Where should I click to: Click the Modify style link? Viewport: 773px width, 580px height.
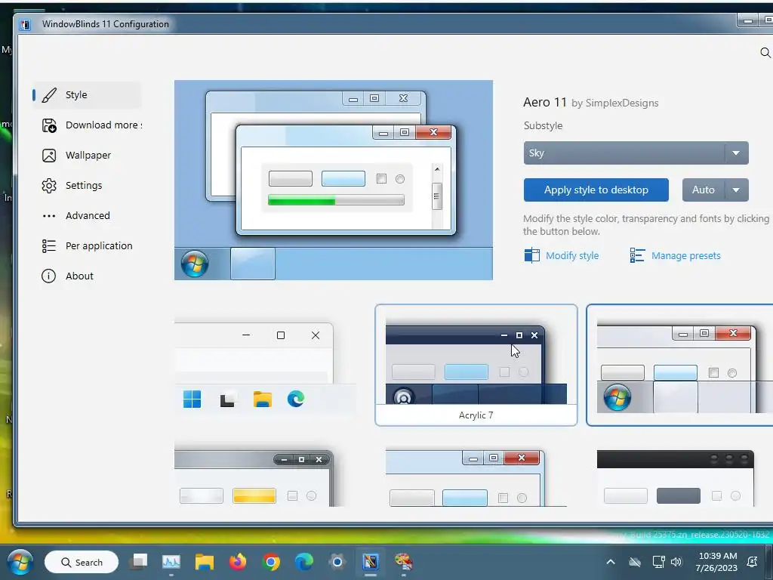point(572,255)
